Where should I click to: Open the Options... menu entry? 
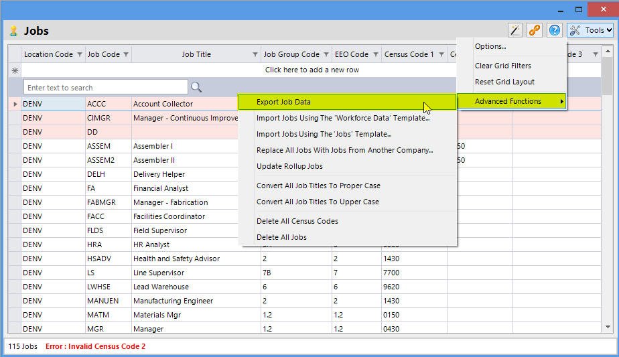pyautogui.click(x=490, y=46)
